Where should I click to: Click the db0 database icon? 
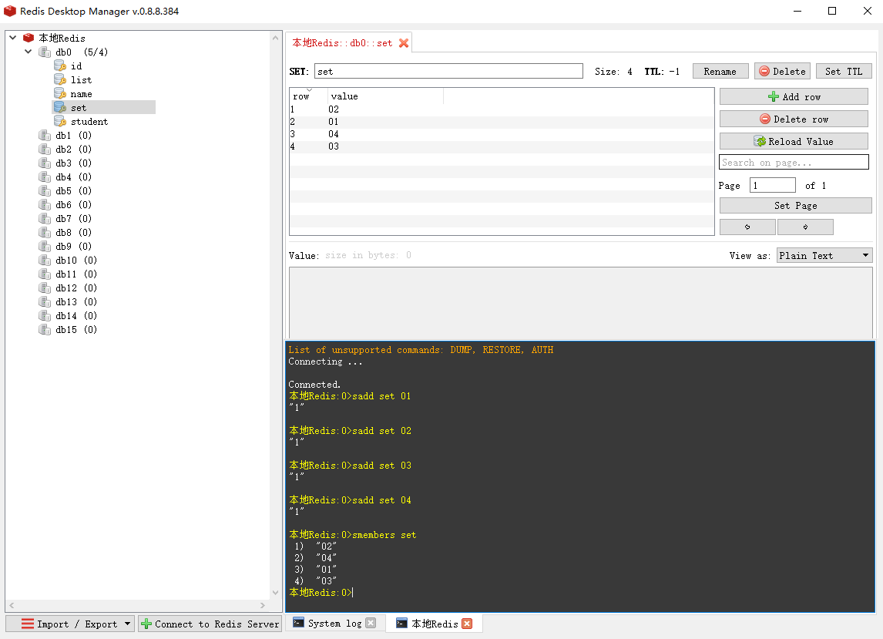point(45,52)
